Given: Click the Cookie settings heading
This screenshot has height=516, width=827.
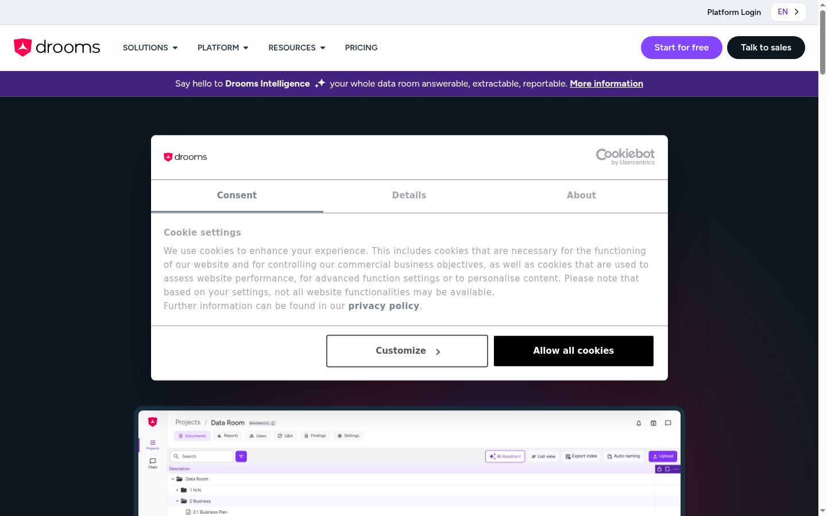Looking at the screenshot, I should 202,233.
